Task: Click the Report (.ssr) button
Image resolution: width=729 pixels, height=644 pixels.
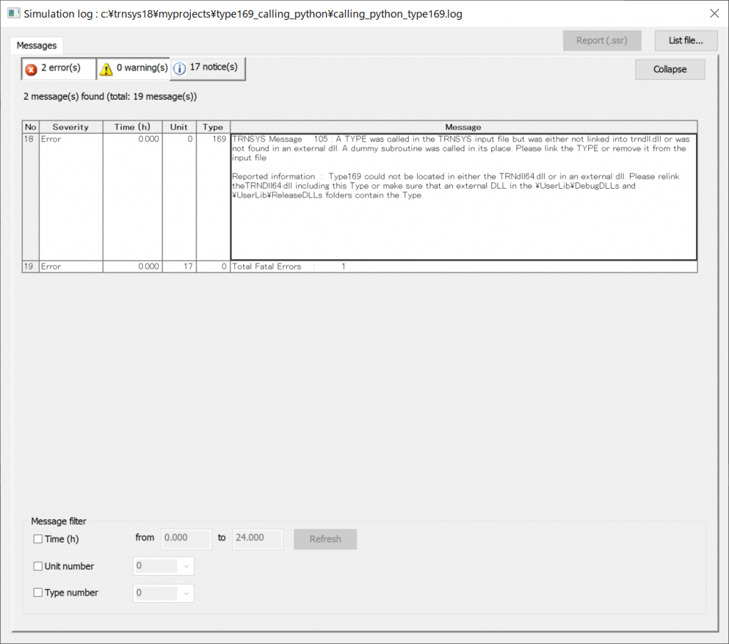Action: [x=602, y=41]
